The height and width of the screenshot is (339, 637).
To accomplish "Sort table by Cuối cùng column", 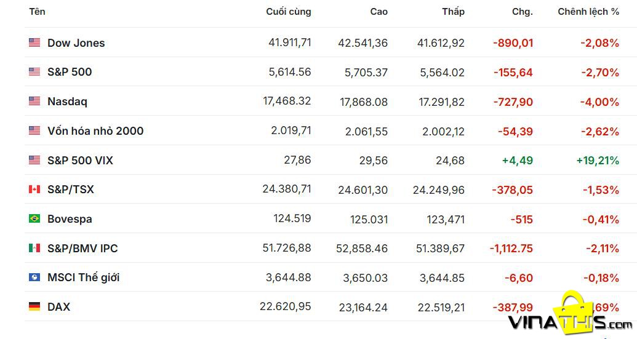I will (289, 12).
